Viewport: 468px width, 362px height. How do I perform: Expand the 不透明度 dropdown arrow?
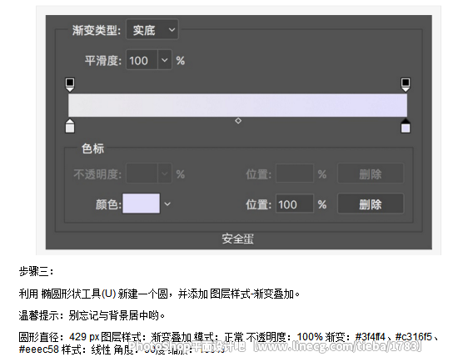(164, 173)
